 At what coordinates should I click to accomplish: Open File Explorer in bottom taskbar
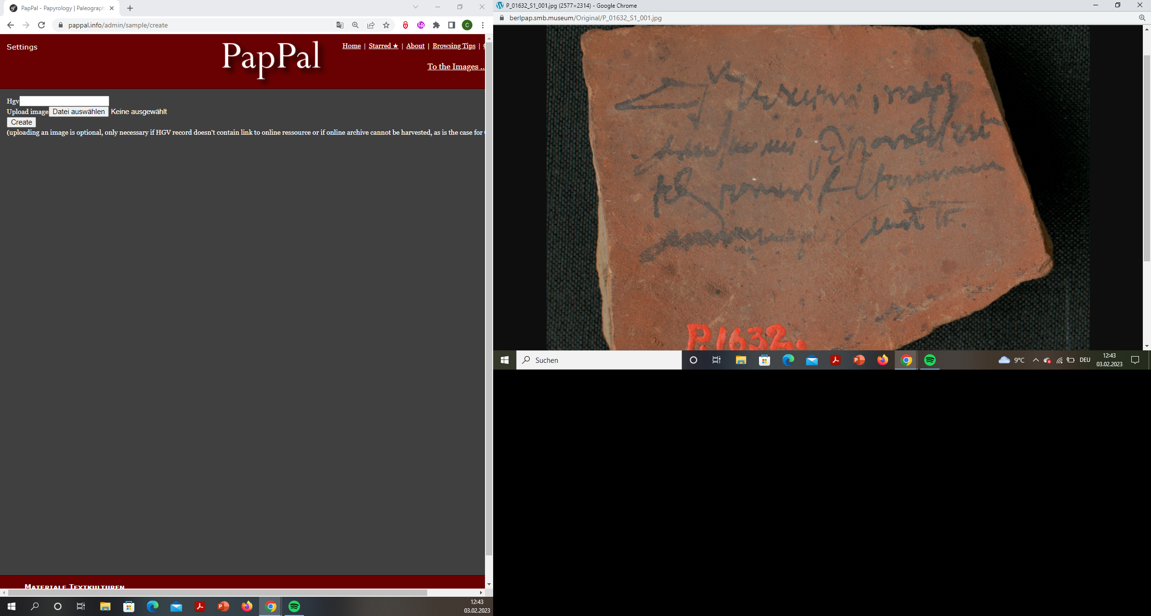(x=105, y=606)
